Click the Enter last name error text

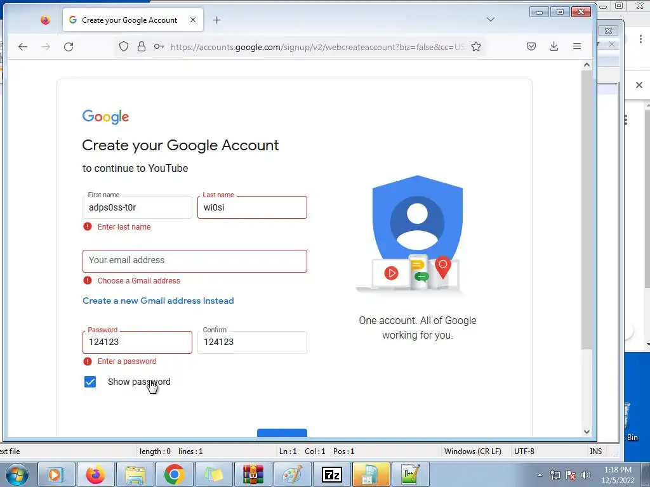click(x=124, y=226)
